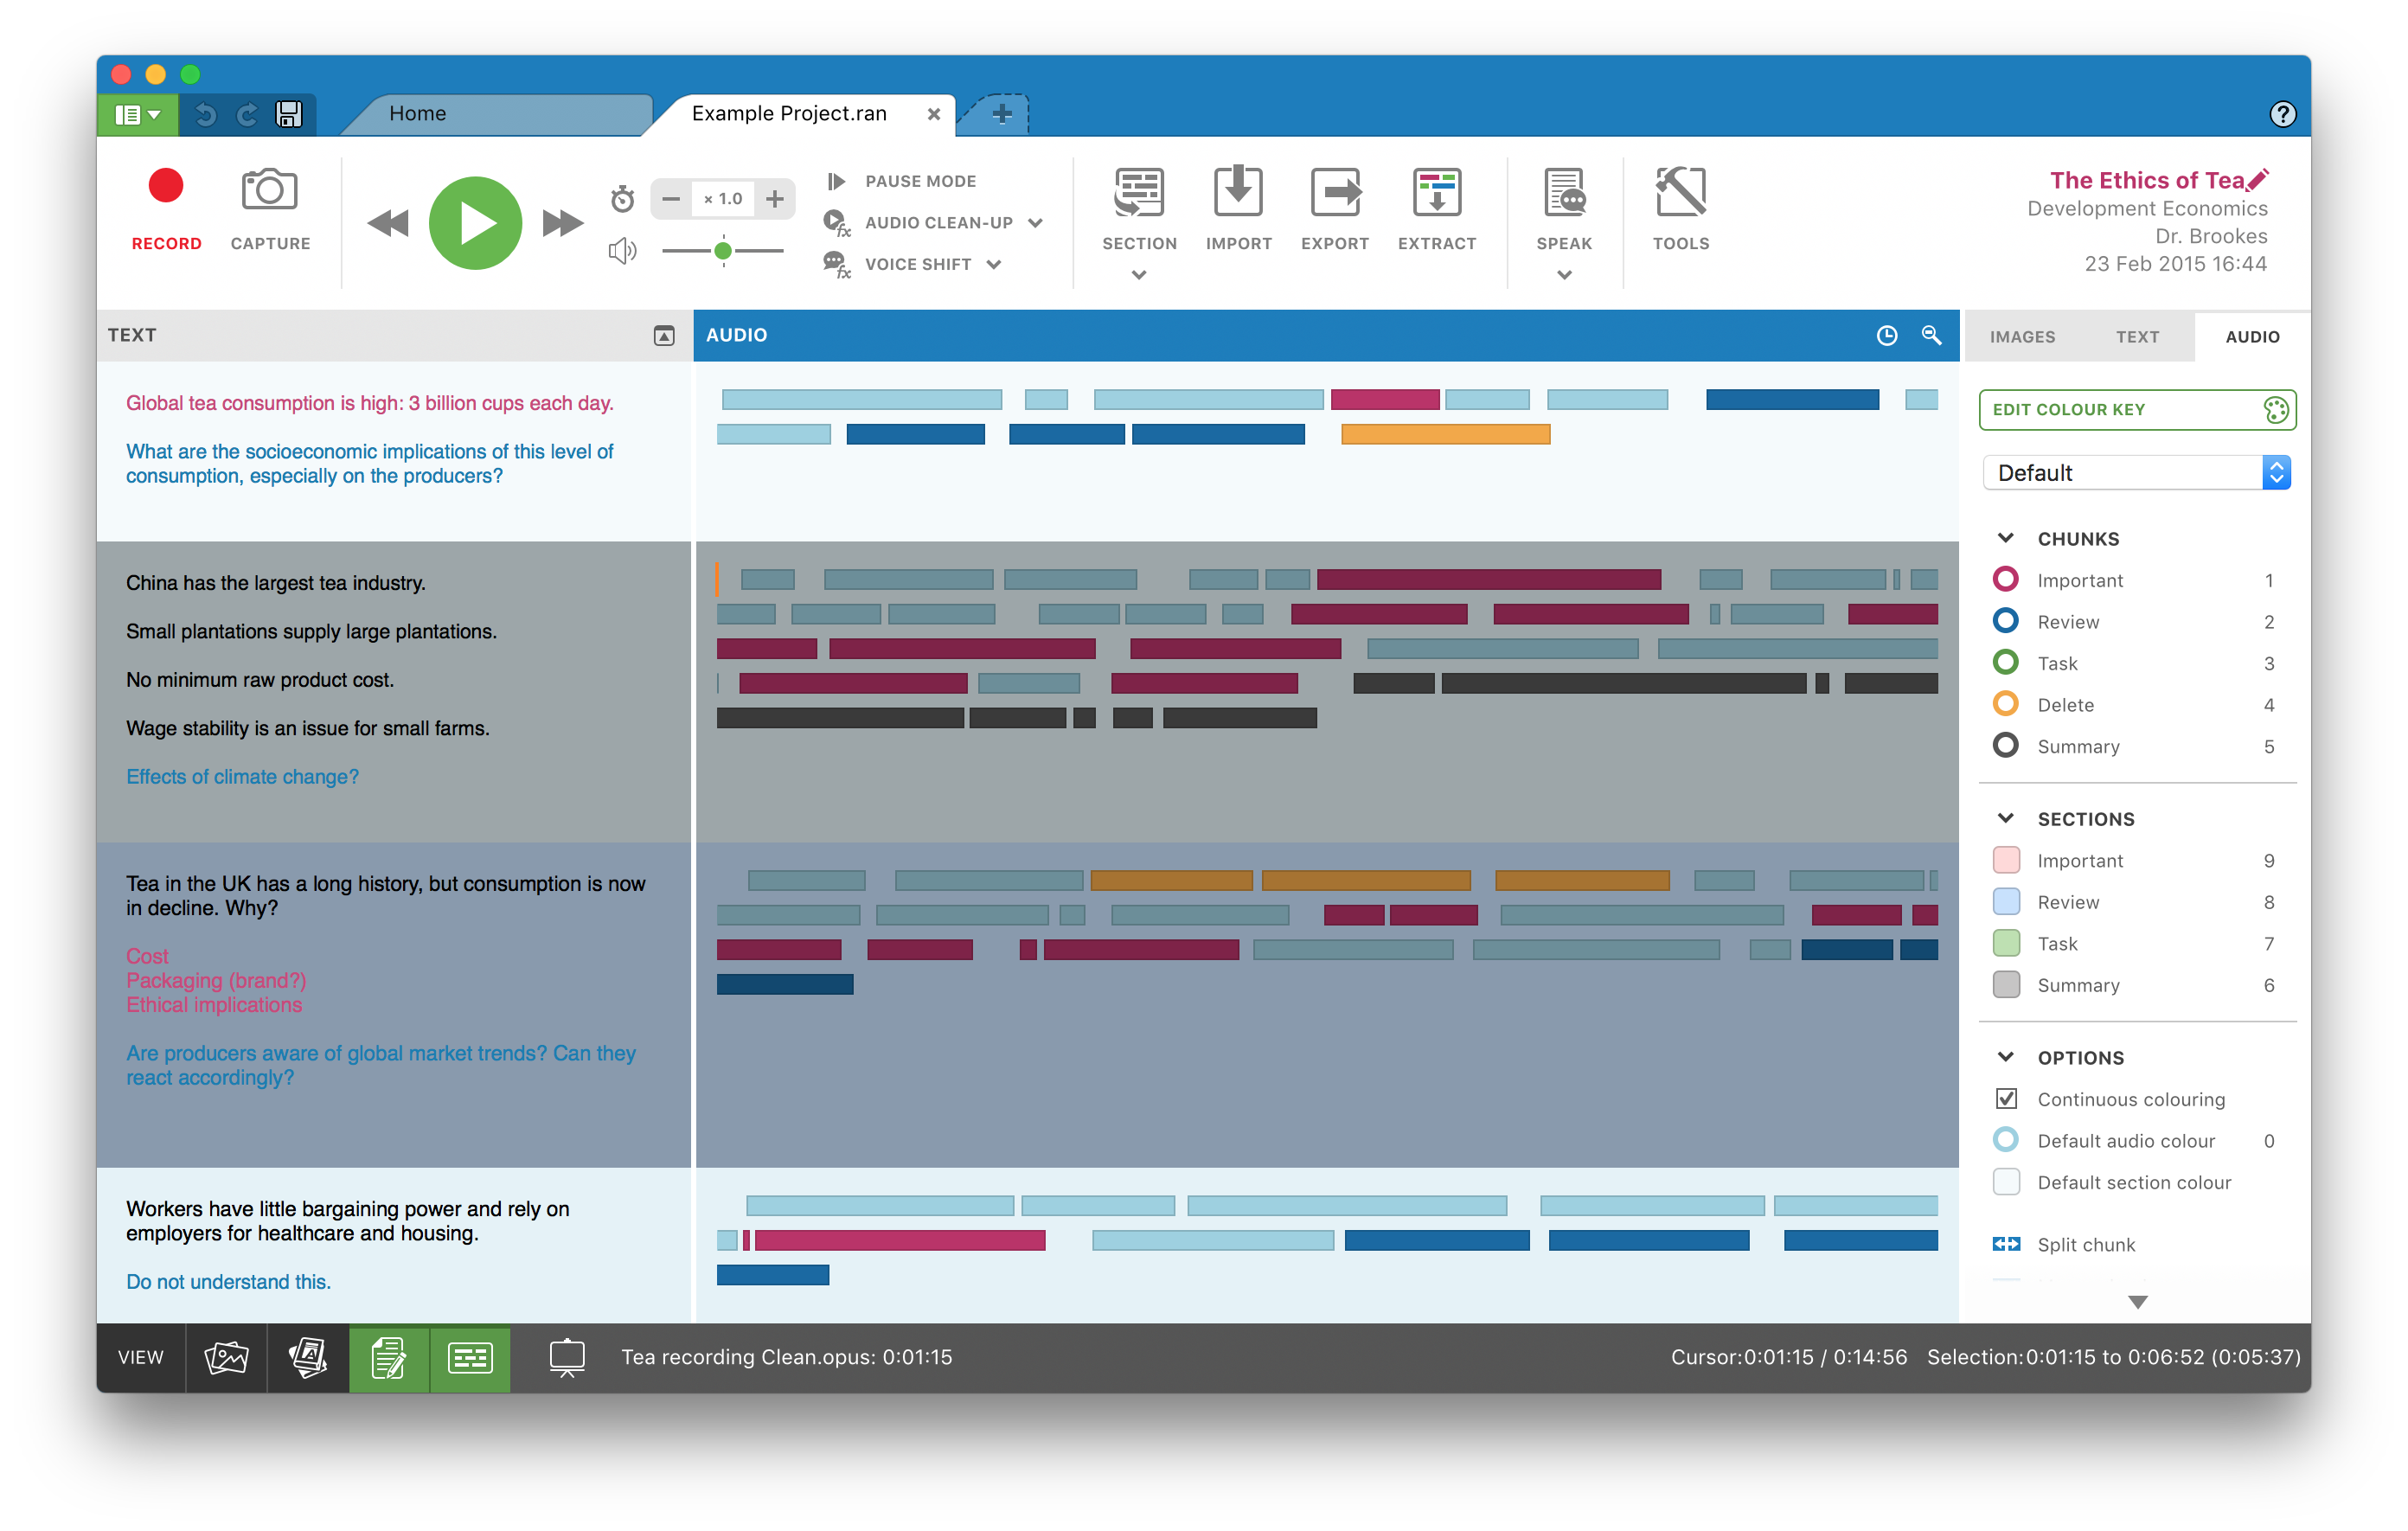Open the Import tool
The image size is (2408, 1531).
(x=1237, y=192)
